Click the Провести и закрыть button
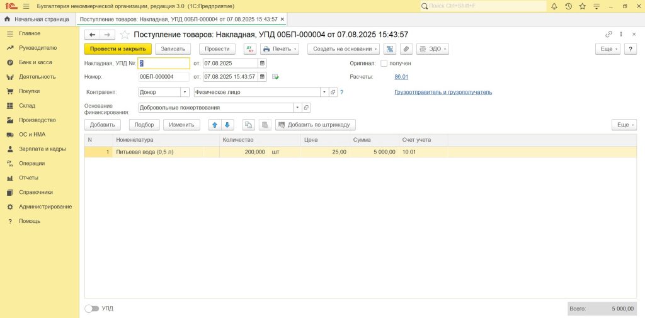645x318 pixels. tap(118, 48)
